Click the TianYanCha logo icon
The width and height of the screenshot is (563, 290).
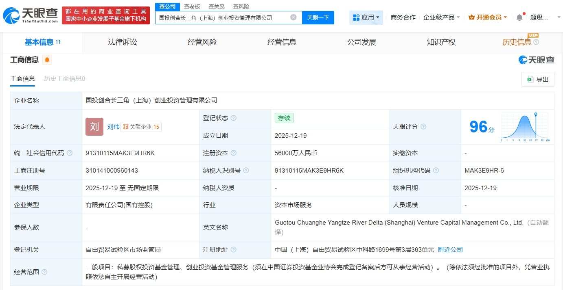(11, 16)
